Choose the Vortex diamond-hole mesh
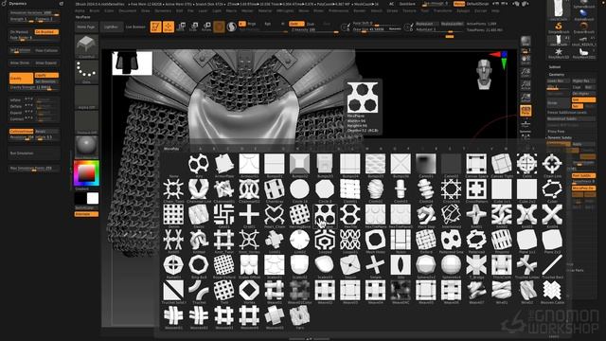 249,290
